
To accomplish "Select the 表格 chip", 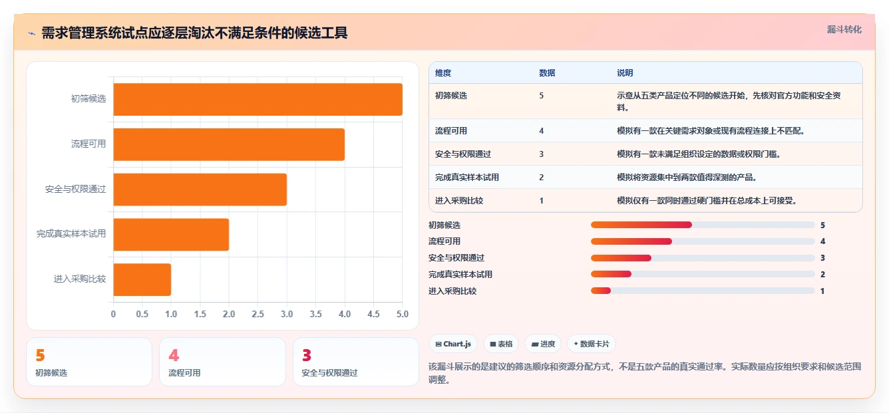I will click(x=501, y=344).
